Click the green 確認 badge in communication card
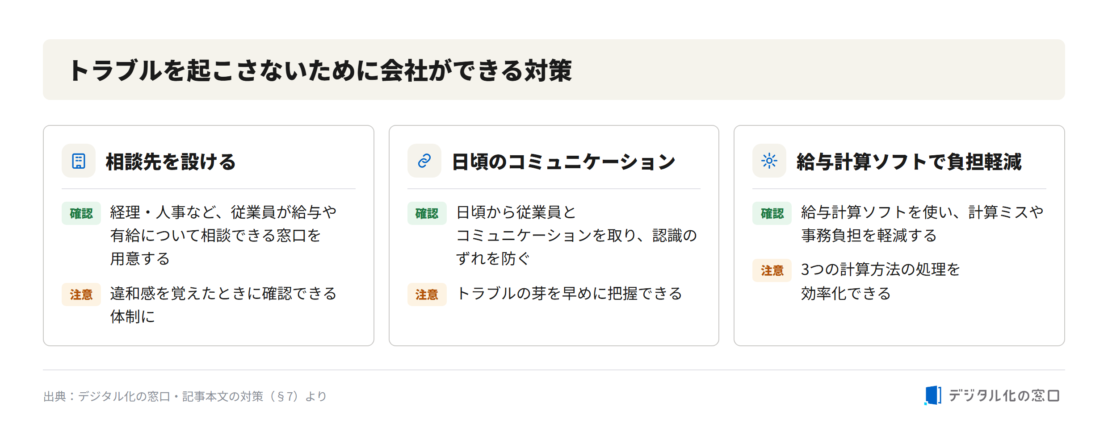The height and width of the screenshot is (448, 1108). tap(427, 213)
